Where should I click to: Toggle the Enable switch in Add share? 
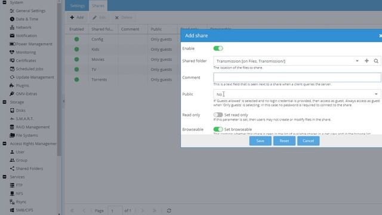218,48
